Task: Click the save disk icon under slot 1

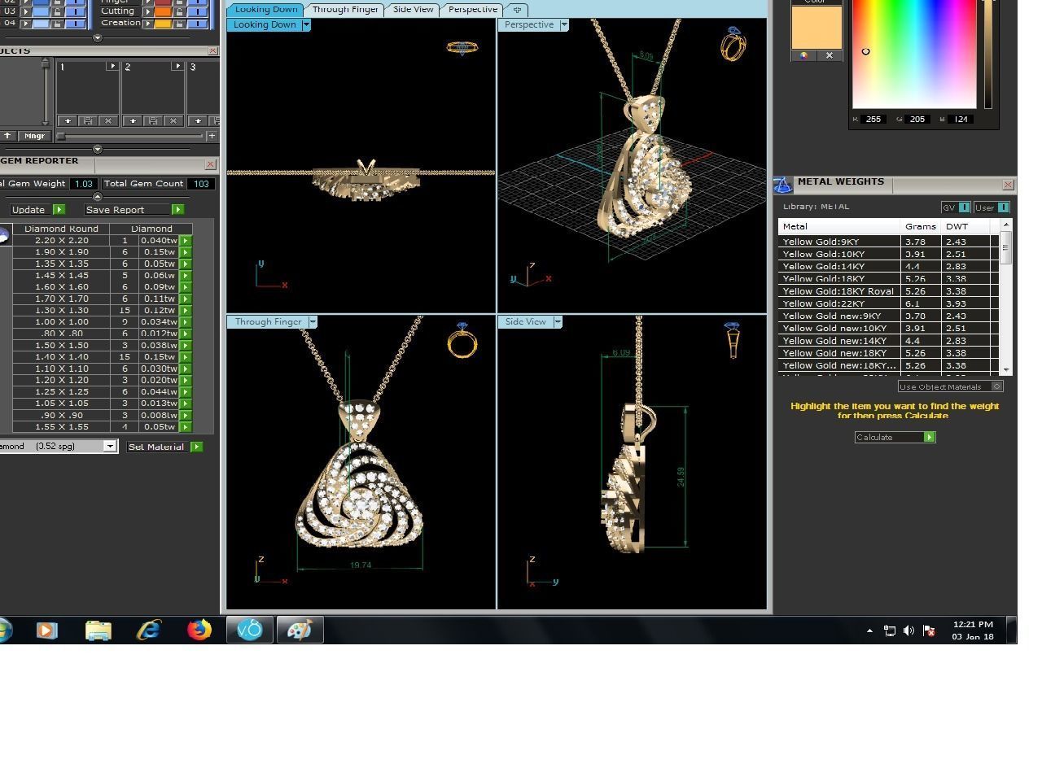Action: pos(88,120)
